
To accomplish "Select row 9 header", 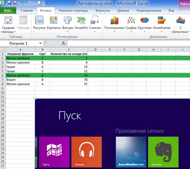I will (x=3, y=88).
